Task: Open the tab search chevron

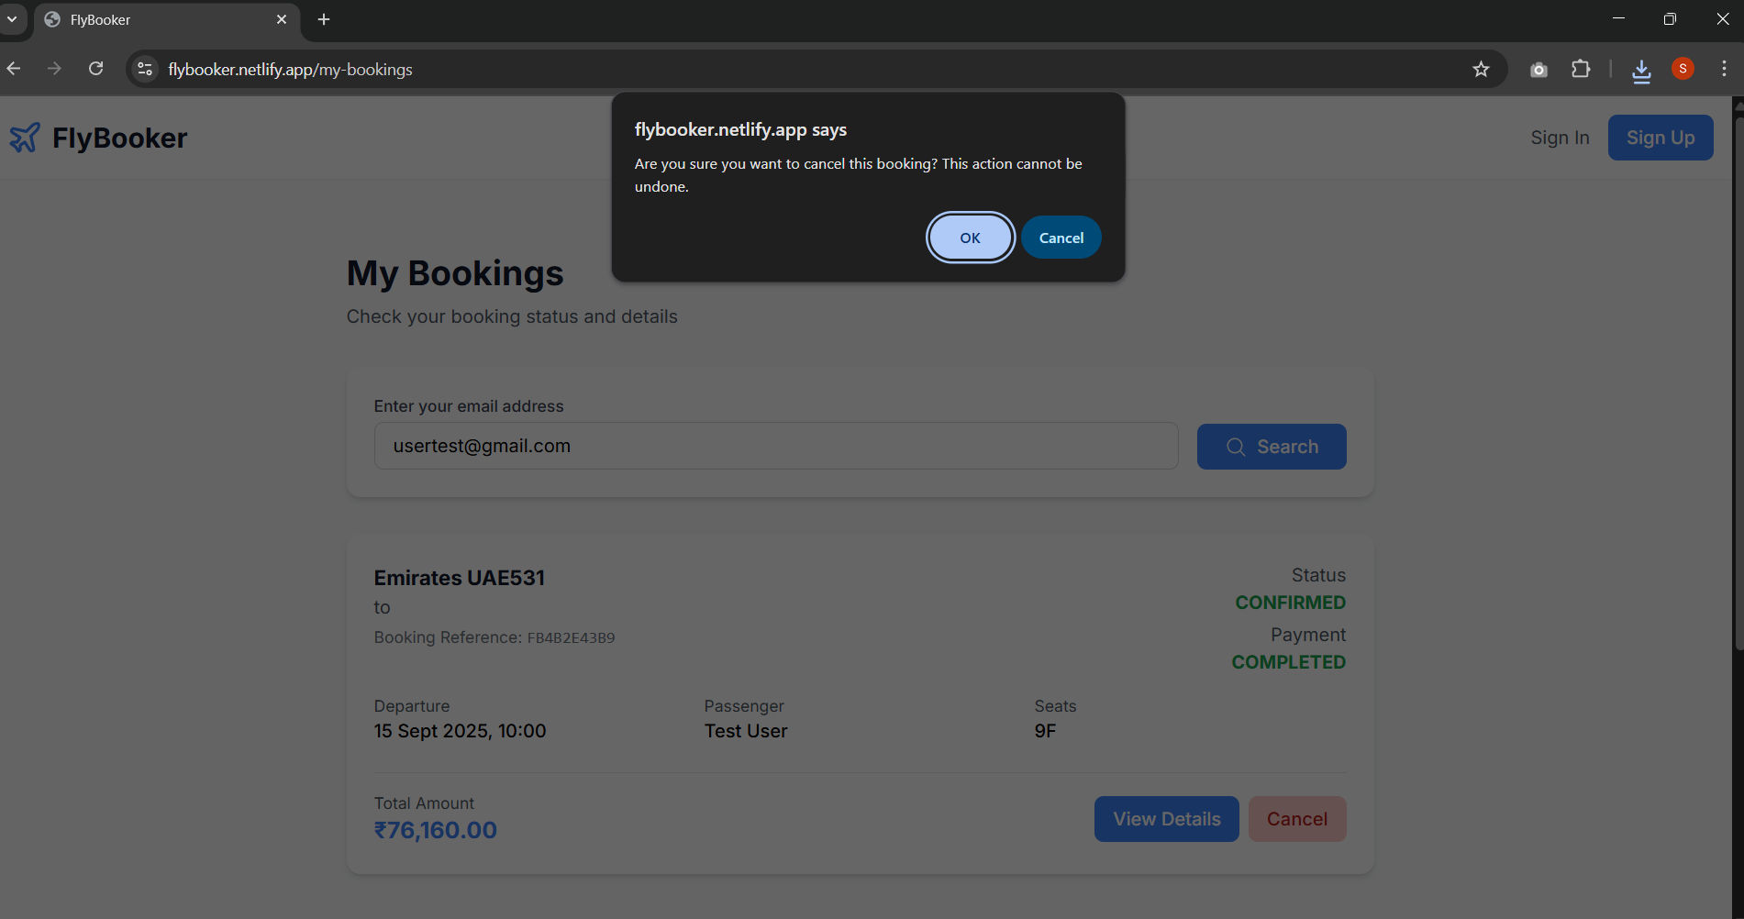Action: point(12,18)
